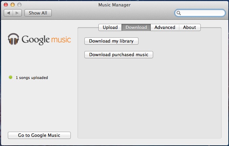Click the green upload status indicator
229x146 pixels.
pyautogui.click(x=11, y=77)
